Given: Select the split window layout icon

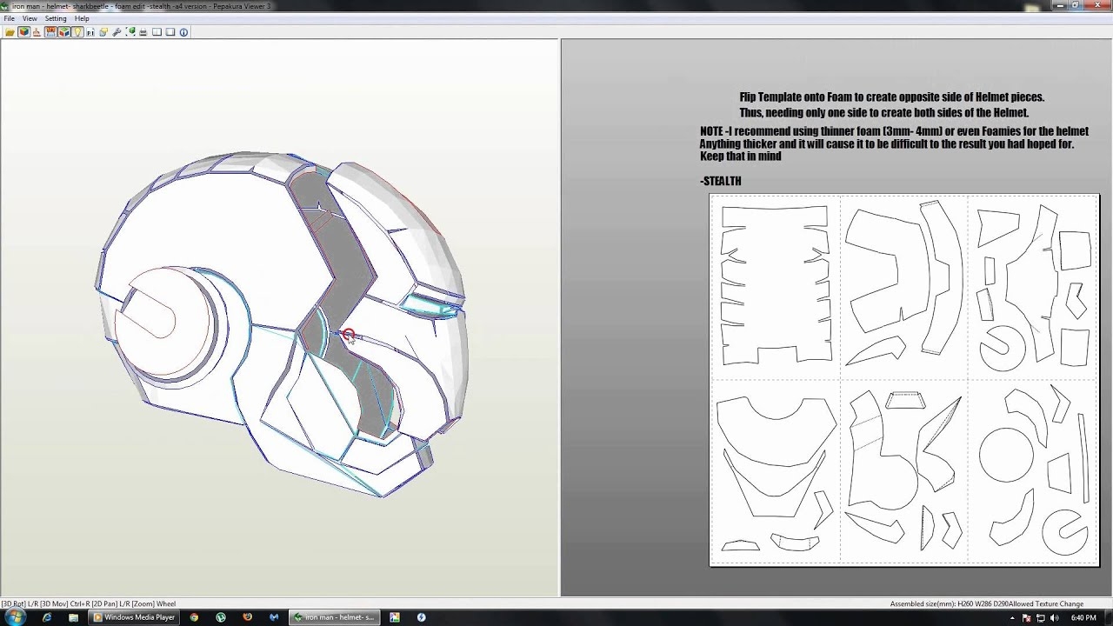Looking at the screenshot, I should click(157, 32).
